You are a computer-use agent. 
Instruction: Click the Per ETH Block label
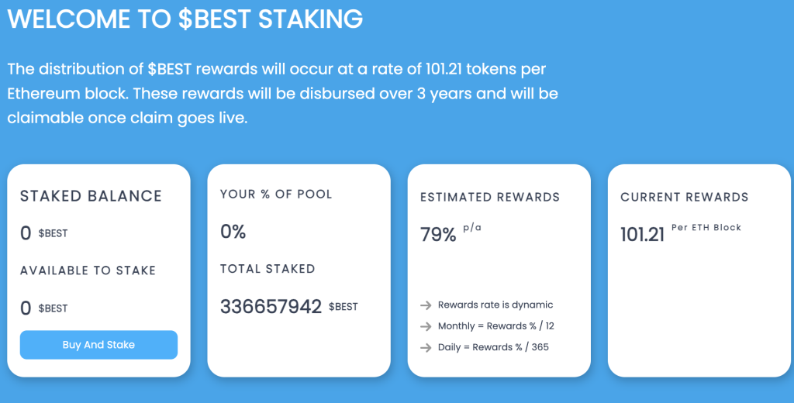pyautogui.click(x=706, y=228)
